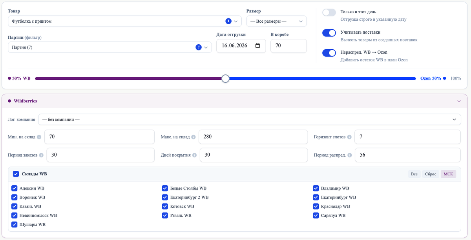Open calendar picker icon in Дата отгрузки
This screenshot has width=471, height=240.
[257, 45]
